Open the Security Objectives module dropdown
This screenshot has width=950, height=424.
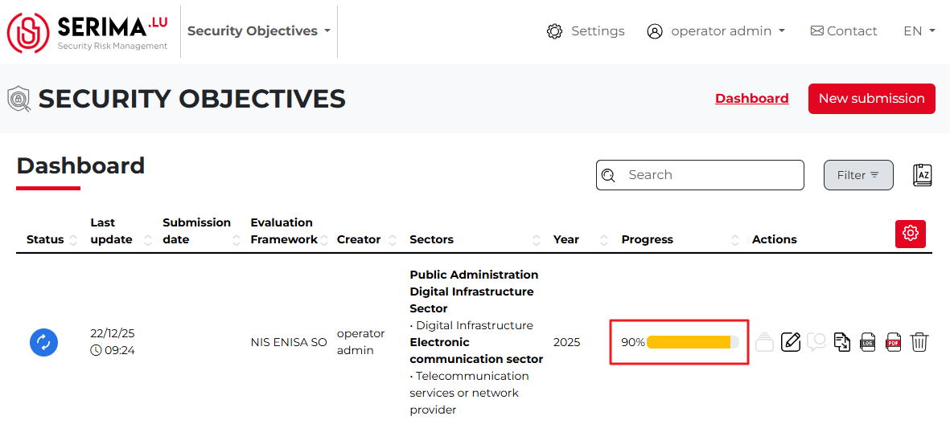click(x=259, y=31)
